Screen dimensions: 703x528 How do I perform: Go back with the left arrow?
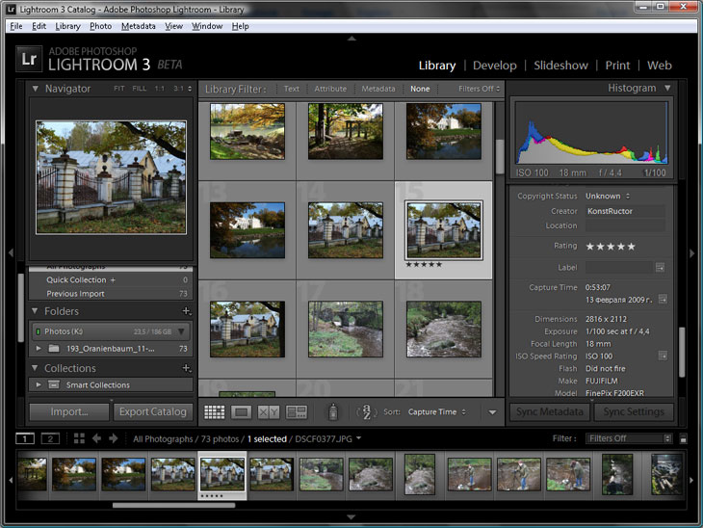pyautogui.click(x=96, y=438)
